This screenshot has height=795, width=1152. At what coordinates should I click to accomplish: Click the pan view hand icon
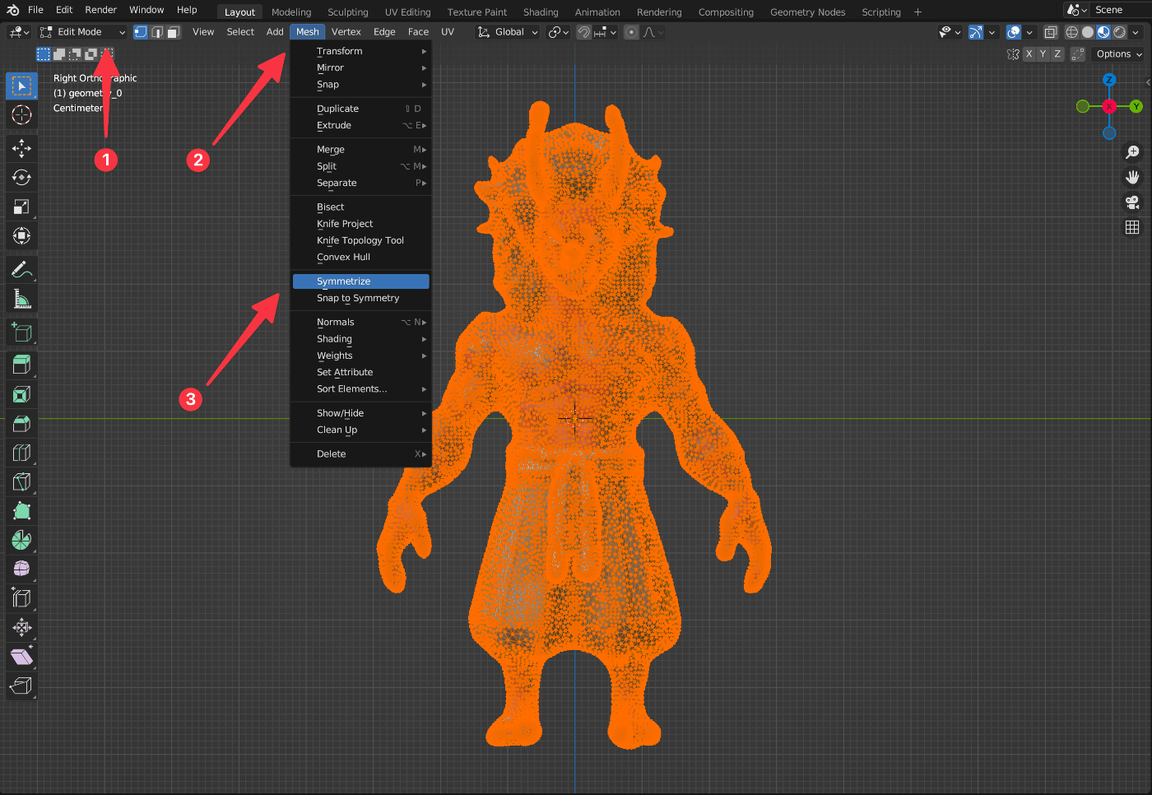coord(1132,177)
